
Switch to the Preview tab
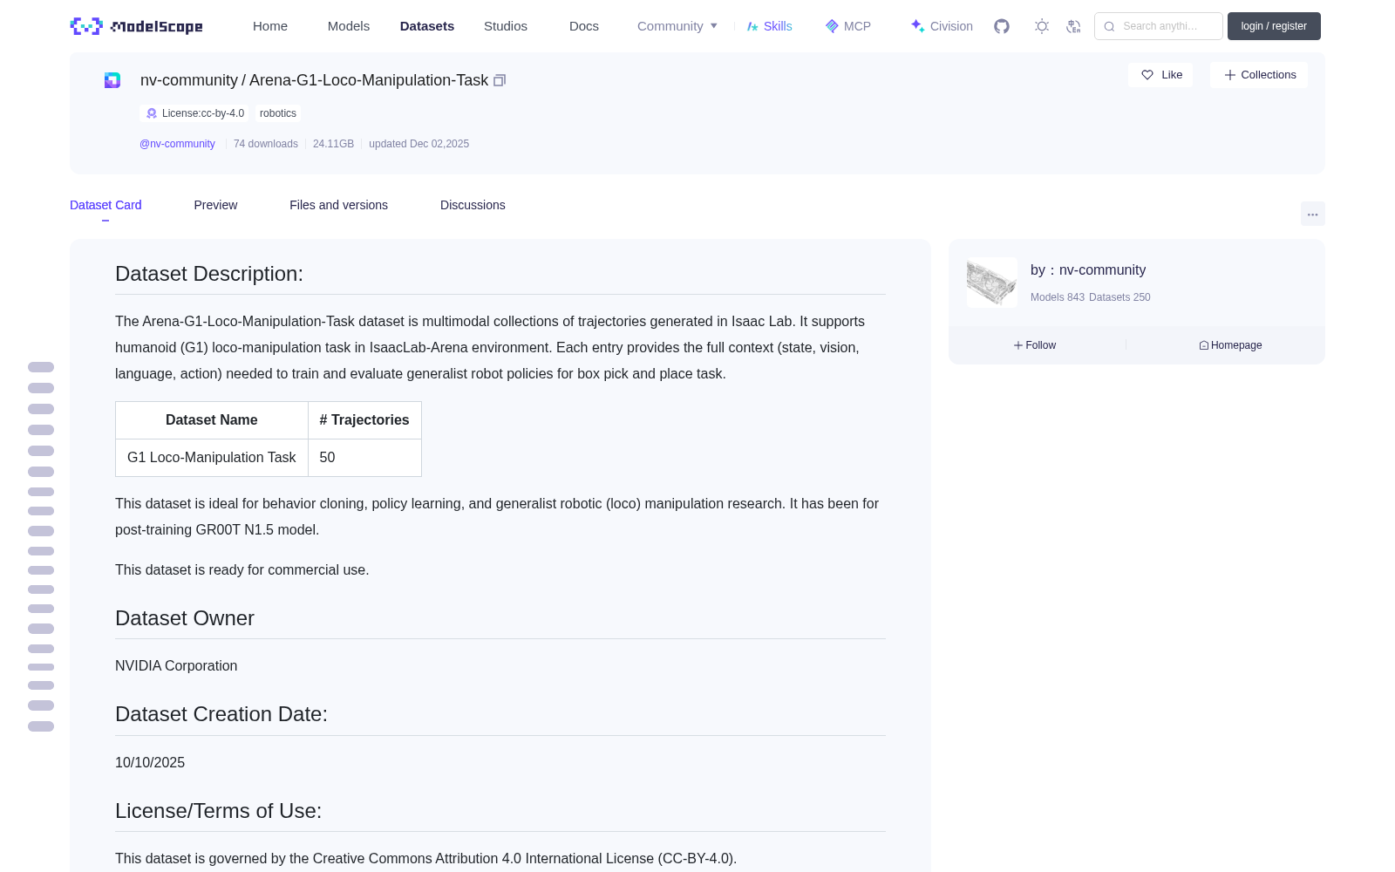click(x=215, y=205)
